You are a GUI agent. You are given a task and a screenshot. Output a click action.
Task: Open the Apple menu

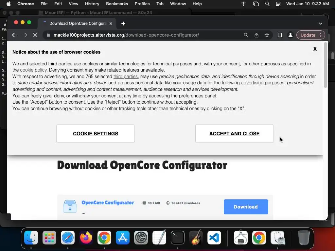coord(9,4)
